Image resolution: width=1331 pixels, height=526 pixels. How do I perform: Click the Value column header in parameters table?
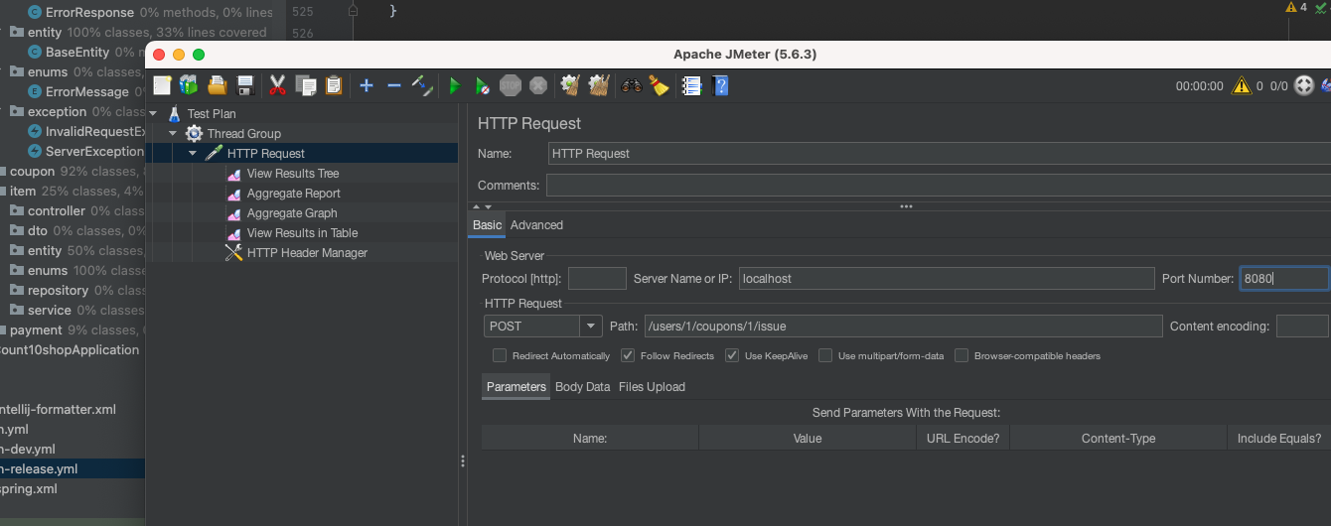point(808,438)
